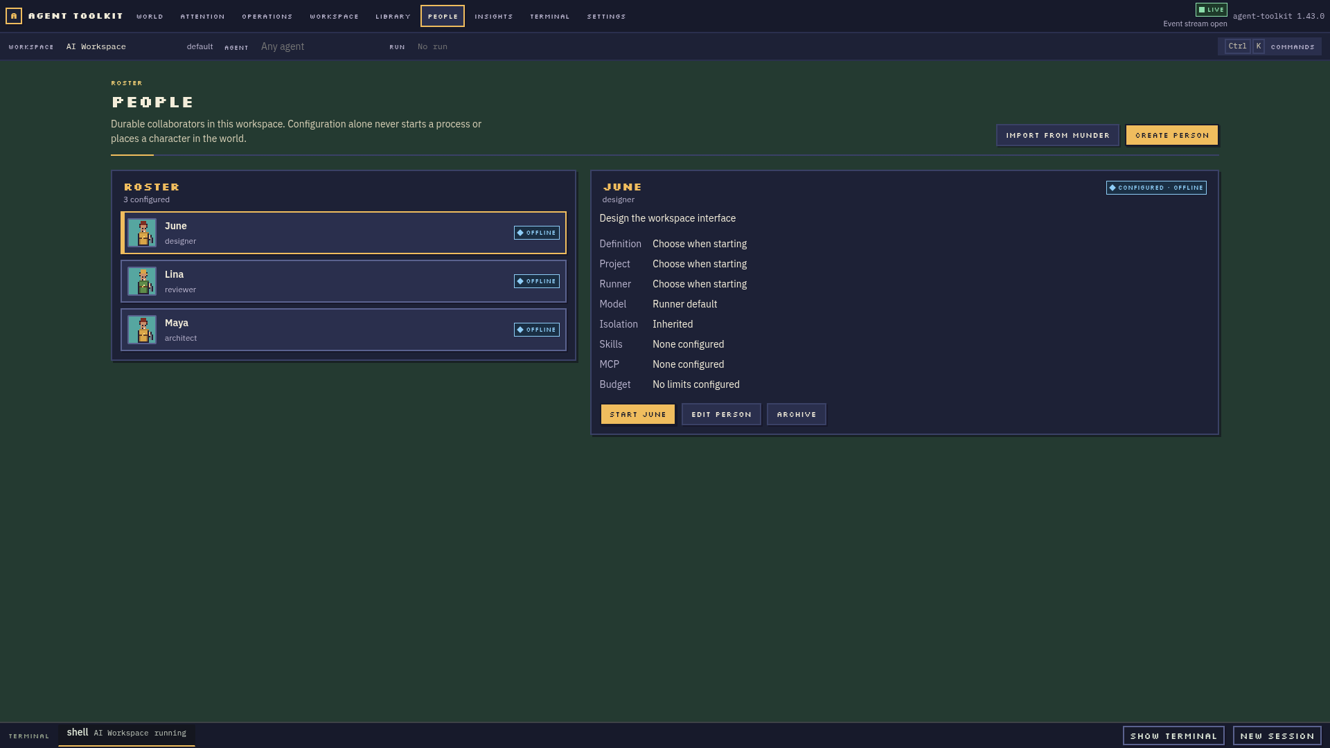Open the Library tab
Image resolution: width=1330 pixels, height=748 pixels.
[x=393, y=16]
